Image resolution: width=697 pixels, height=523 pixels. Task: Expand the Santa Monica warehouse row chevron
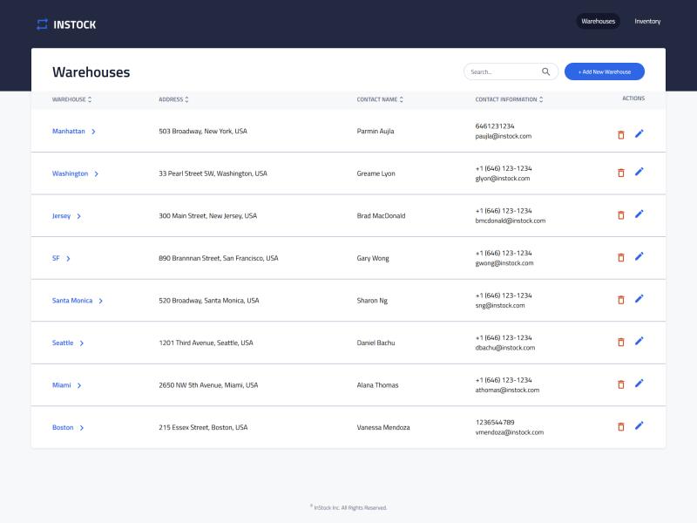[x=101, y=299]
